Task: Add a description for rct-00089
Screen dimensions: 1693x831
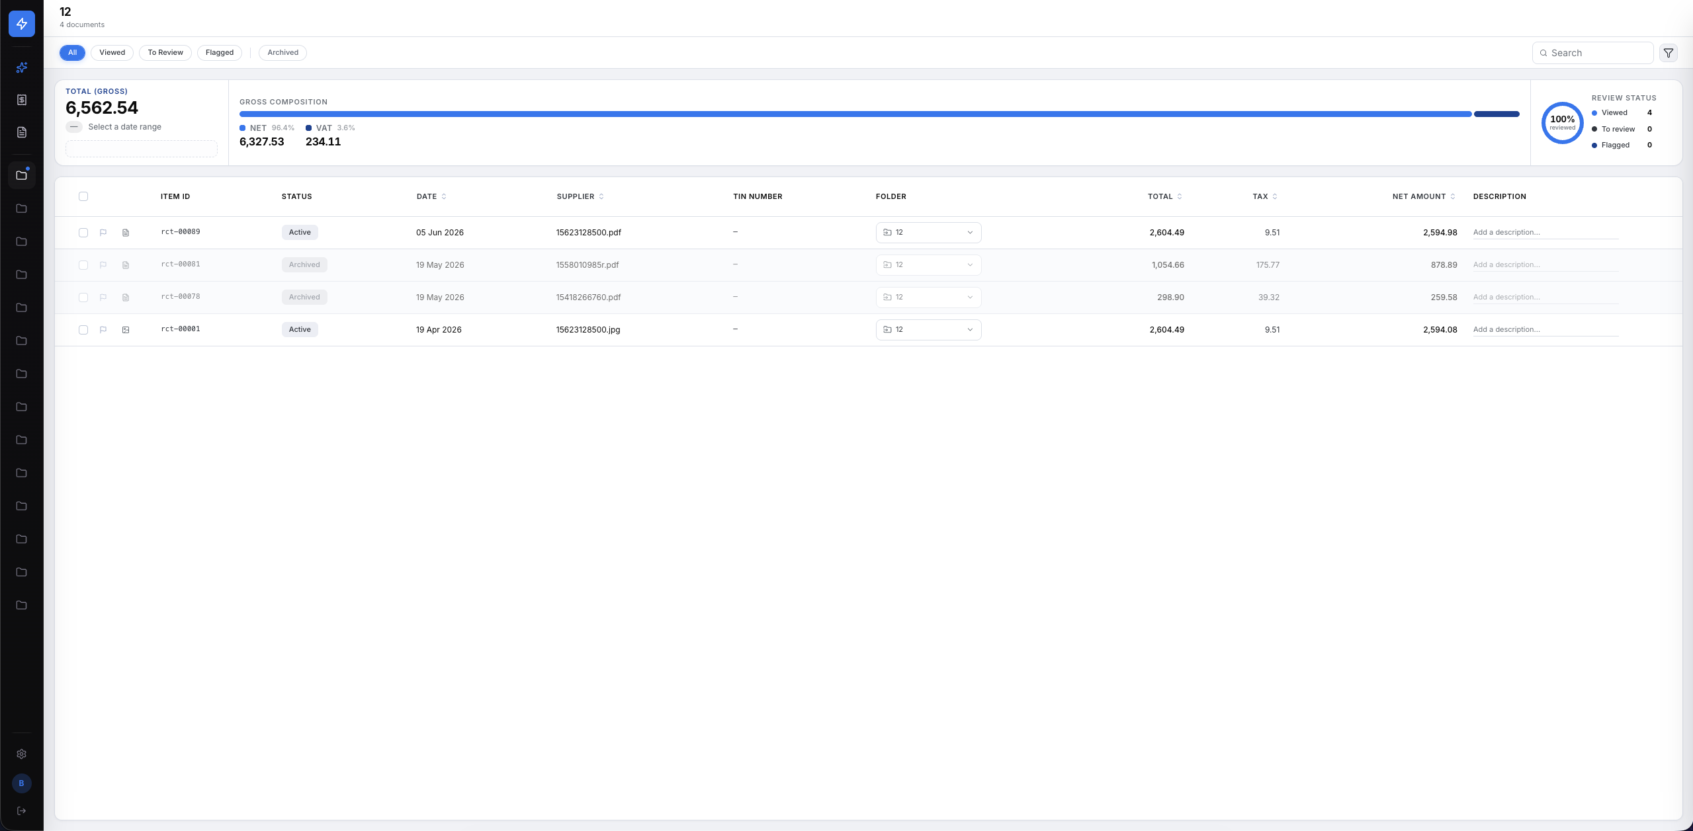Action: (x=1545, y=233)
